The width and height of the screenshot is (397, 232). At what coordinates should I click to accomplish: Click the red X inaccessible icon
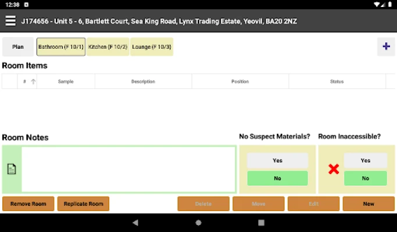334,169
